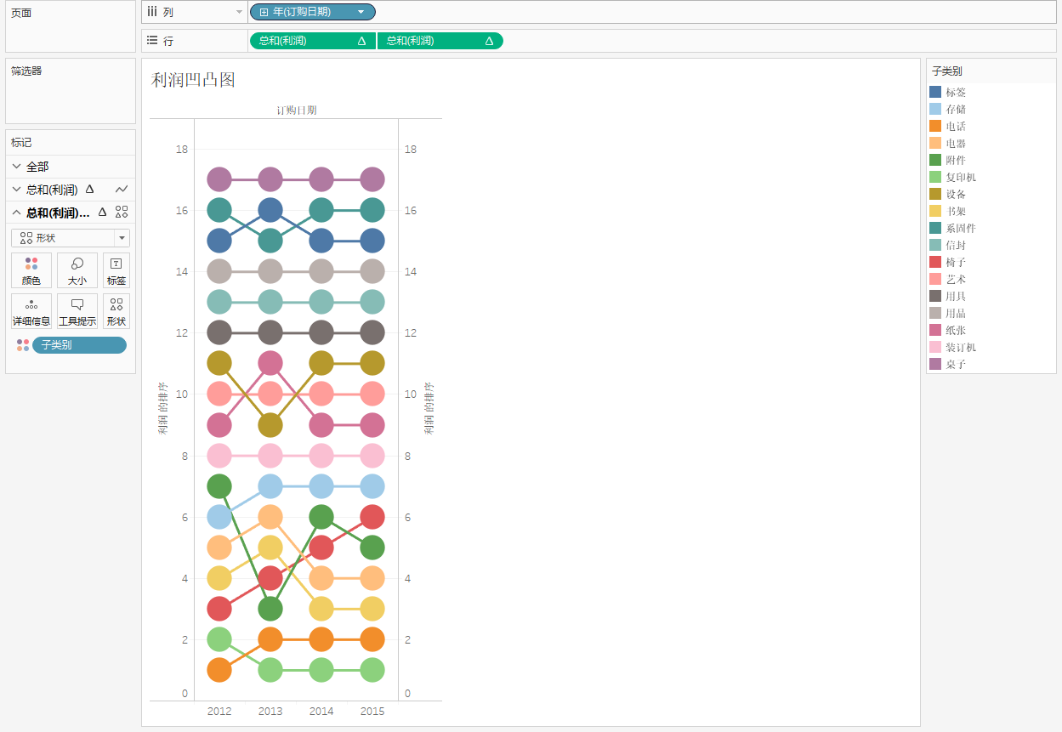
Task: Open the 工具提示 tooltip card
Action: (x=77, y=311)
